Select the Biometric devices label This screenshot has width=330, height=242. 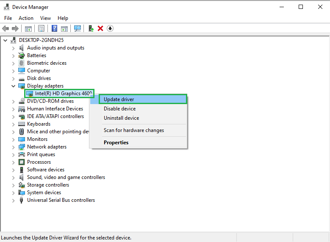[47, 63]
